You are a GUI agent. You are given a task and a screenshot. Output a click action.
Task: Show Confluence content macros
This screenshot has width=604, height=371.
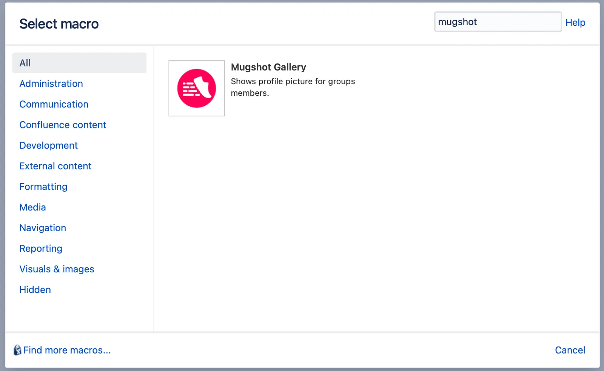point(63,125)
